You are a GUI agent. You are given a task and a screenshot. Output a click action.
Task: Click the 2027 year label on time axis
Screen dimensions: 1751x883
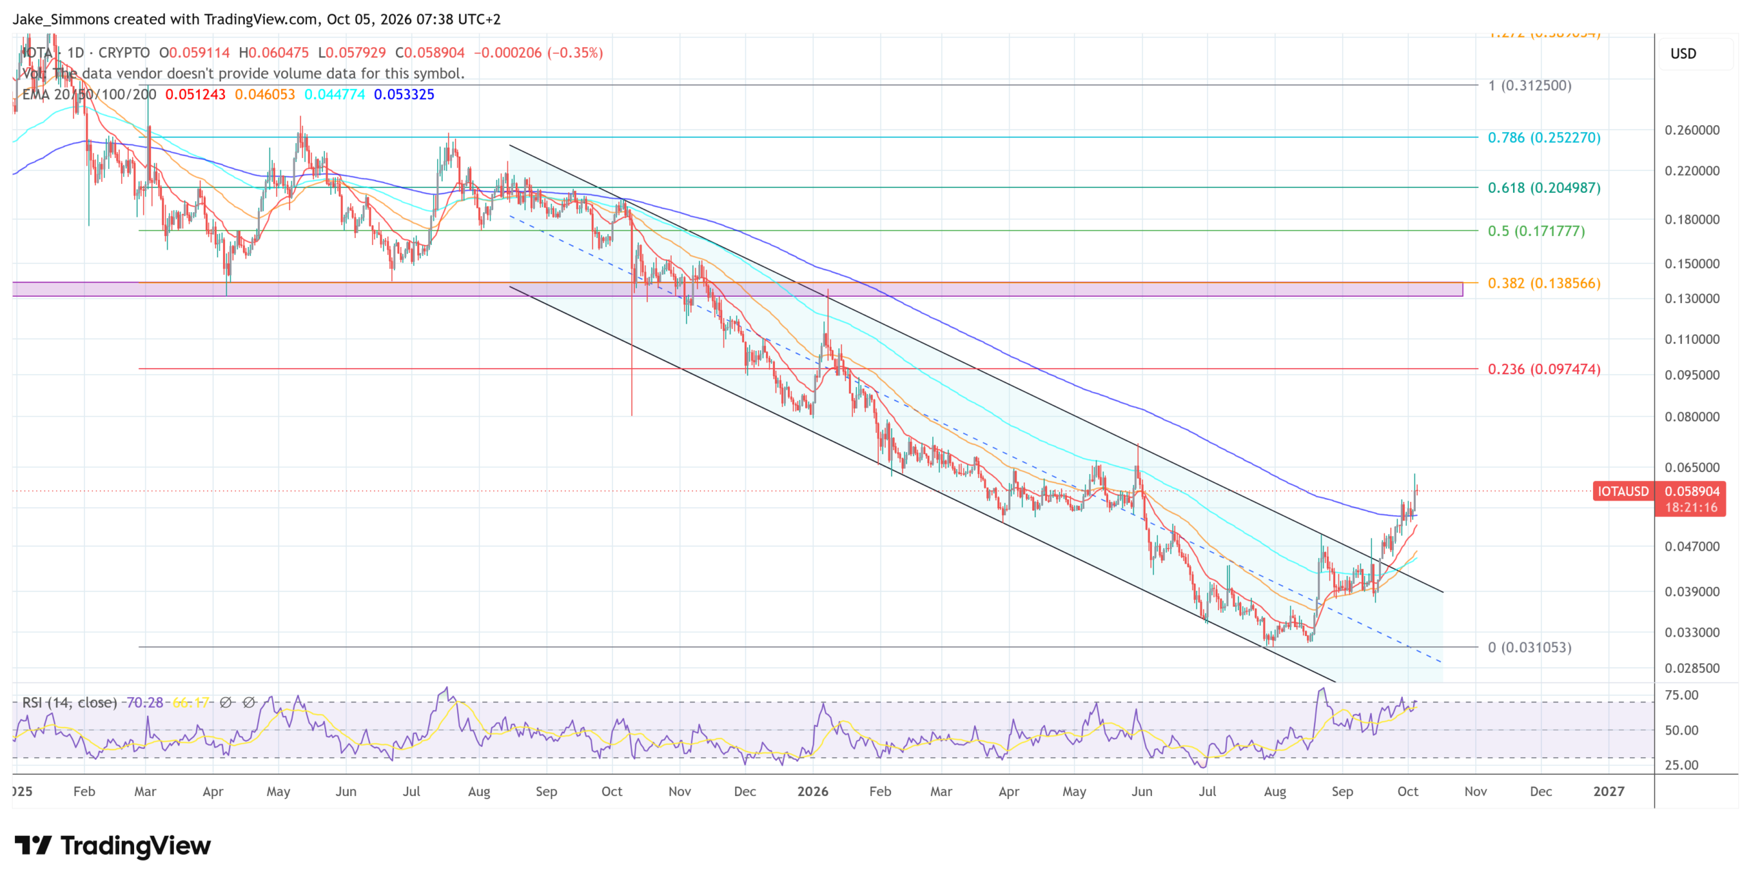pyautogui.click(x=1609, y=791)
